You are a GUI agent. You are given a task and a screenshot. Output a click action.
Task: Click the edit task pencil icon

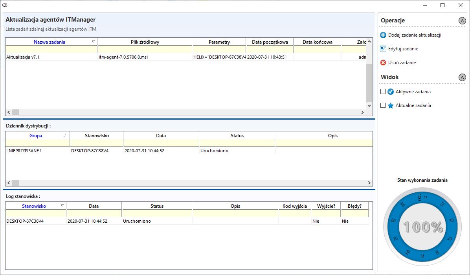click(383, 49)
